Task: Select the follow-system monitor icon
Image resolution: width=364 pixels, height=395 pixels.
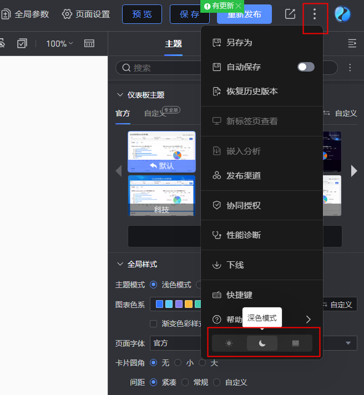Action: (x=296, y=343)
